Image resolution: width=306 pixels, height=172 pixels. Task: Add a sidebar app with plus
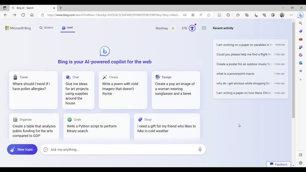[x=301, y=80]
